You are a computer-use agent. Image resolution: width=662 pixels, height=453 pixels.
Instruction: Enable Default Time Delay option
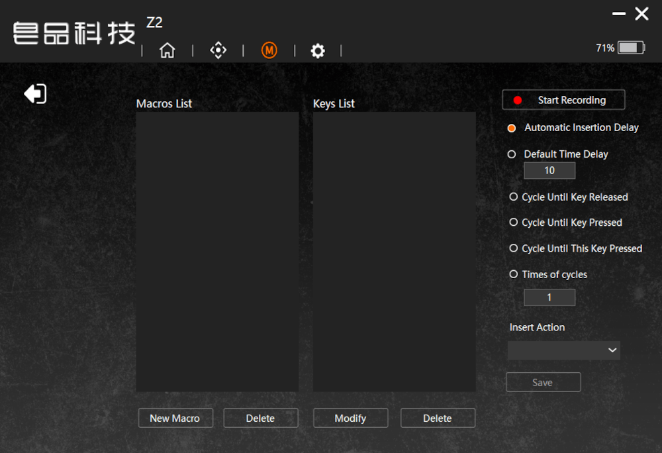[x=512, y=154]
